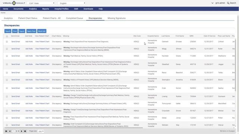Sort by MRN column header
Screen dimensions: 239x134
click(x=192, y=36)
